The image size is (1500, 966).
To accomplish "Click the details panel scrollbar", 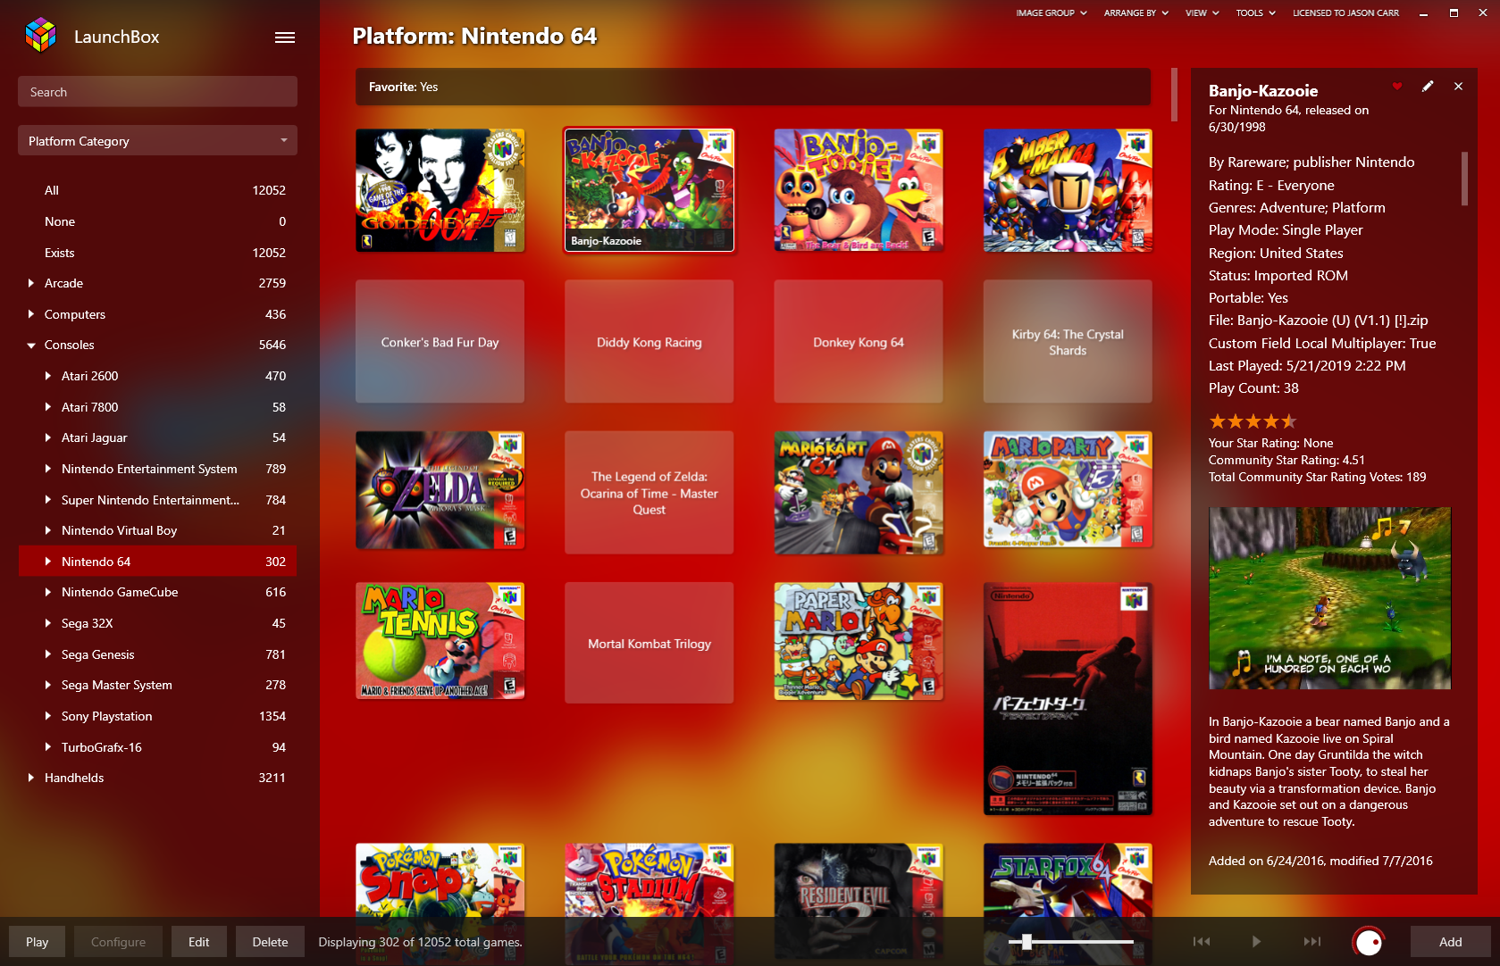I will coord(1464,179).
